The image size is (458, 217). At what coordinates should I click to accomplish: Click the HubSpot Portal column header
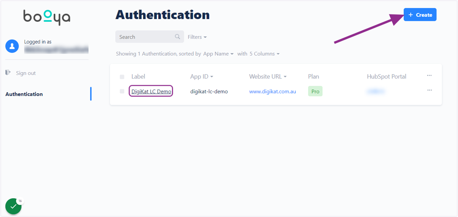(387, 77)
